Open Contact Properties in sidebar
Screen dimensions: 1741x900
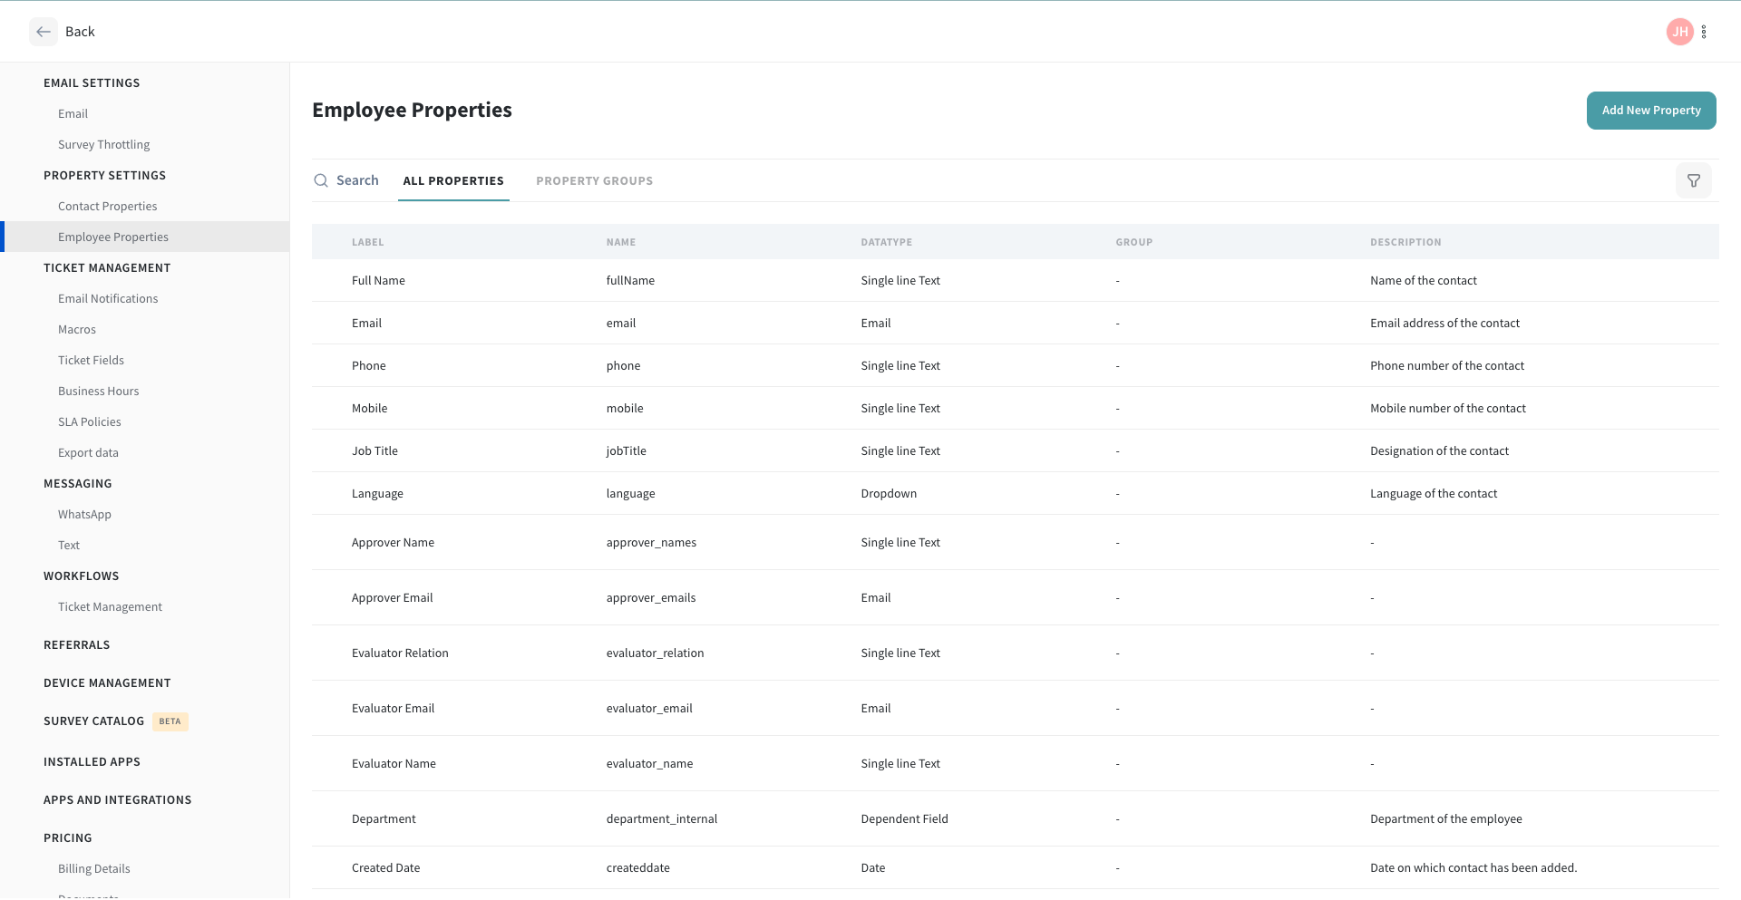[107, 207]
